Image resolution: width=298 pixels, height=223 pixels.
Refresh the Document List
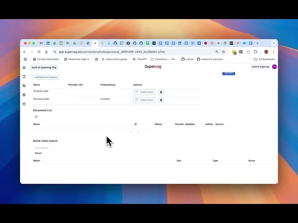click(36, 117)
